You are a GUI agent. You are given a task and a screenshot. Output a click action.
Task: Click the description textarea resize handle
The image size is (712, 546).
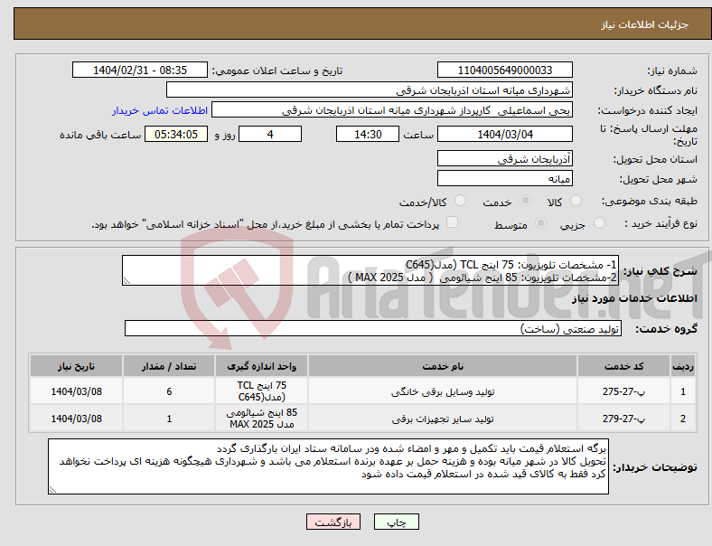coord(126,281)
